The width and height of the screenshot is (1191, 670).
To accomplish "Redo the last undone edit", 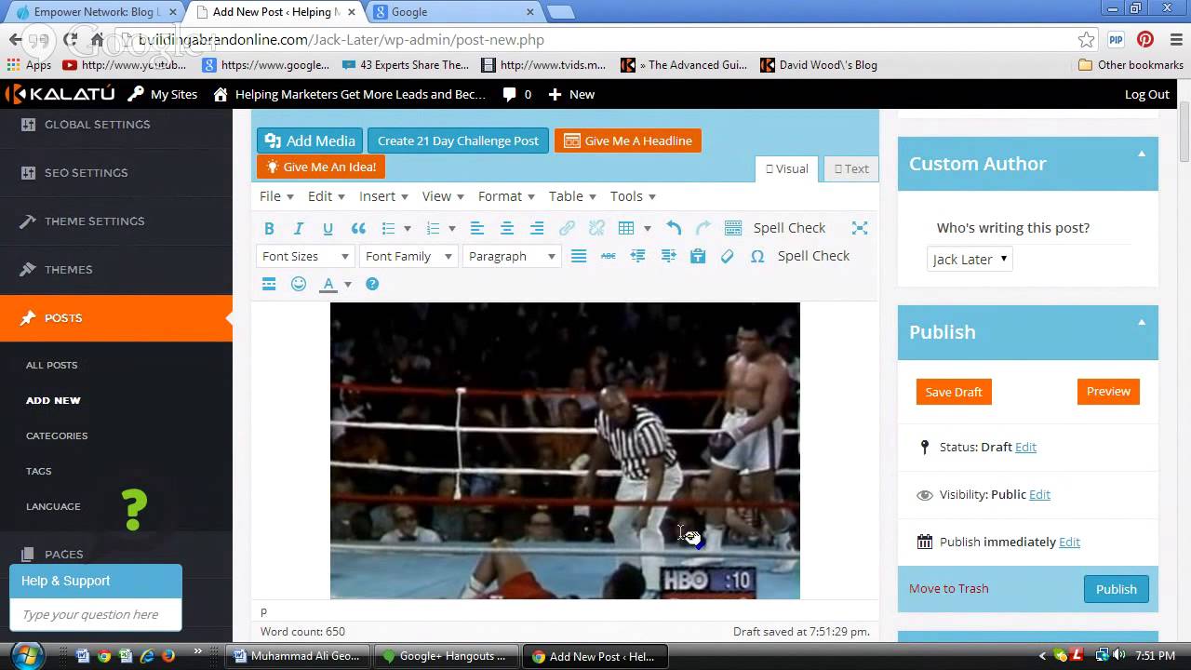I will point(703,228).
